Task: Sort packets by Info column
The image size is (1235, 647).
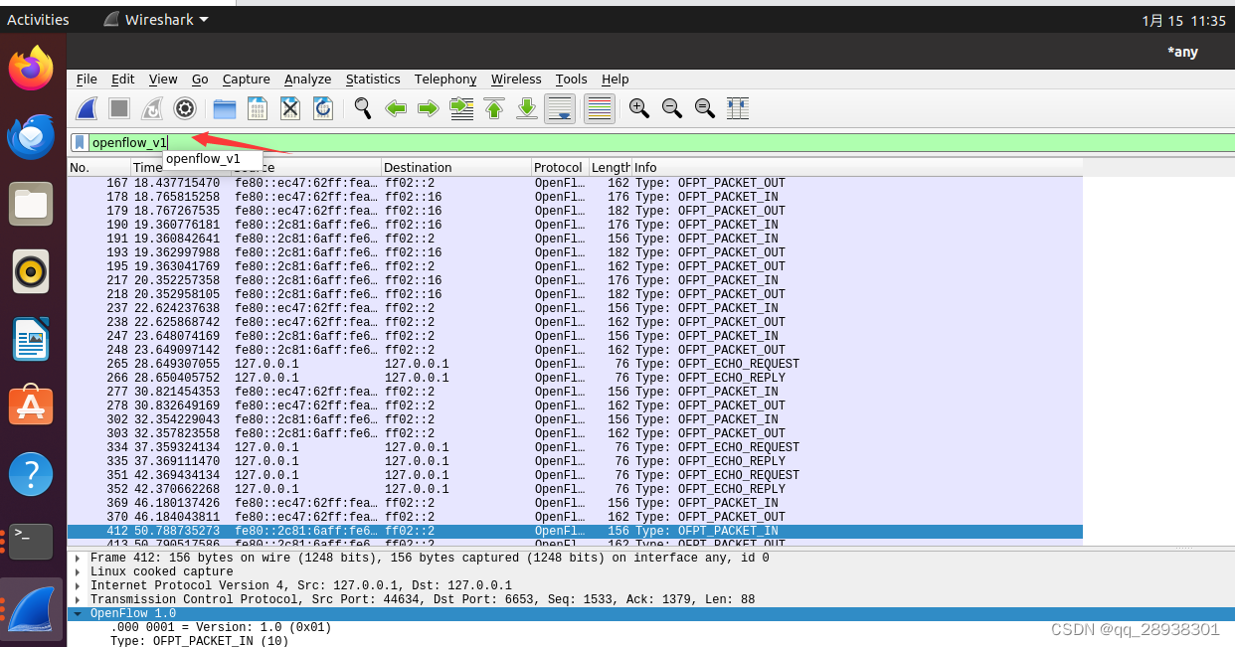Action: tap(856, 168)
